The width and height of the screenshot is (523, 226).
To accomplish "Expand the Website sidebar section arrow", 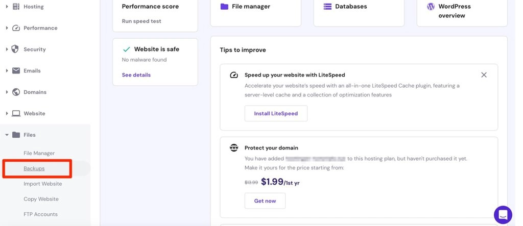I will [x=7, y=113].
